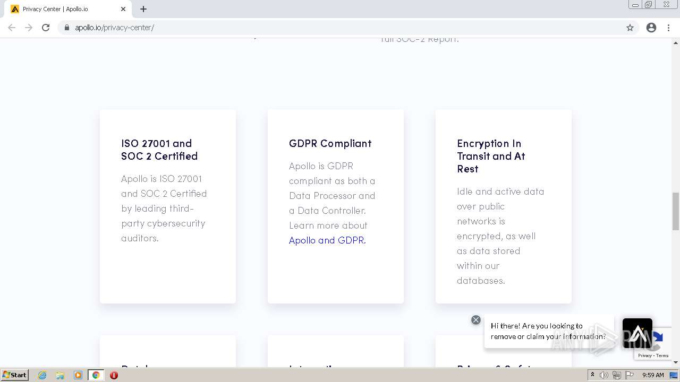680x382 pixels.
Task: View site security lock information
Action: [66, 28]
